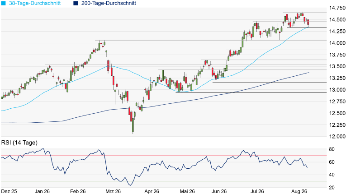Click the last red candlestick in August
Viewport: 346px width, 194px height.
click(308, 23)
